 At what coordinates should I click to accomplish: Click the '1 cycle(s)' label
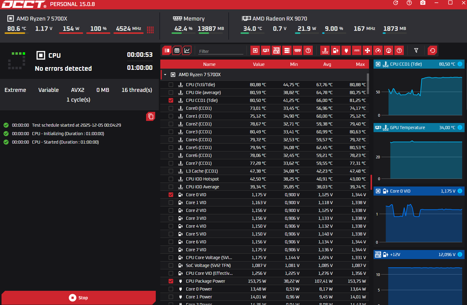coord(78,100)
